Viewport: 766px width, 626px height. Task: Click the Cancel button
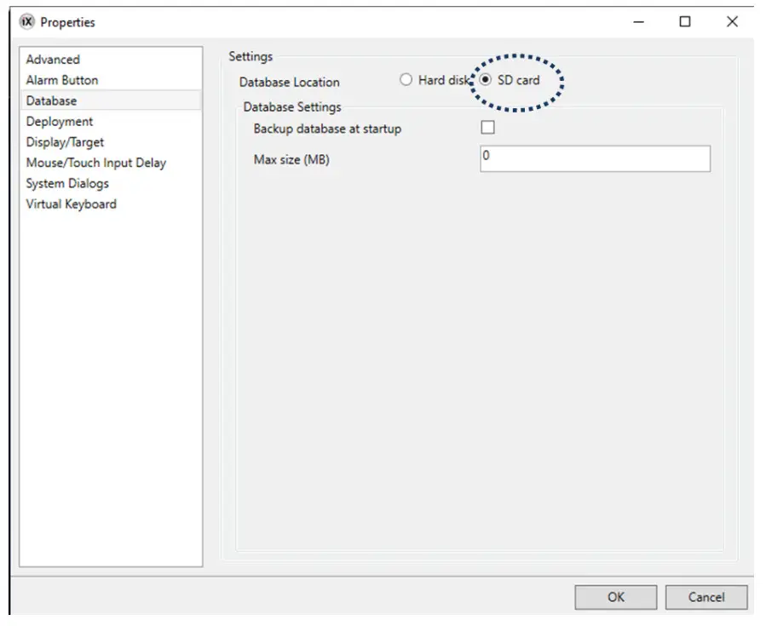coord(706,597)
